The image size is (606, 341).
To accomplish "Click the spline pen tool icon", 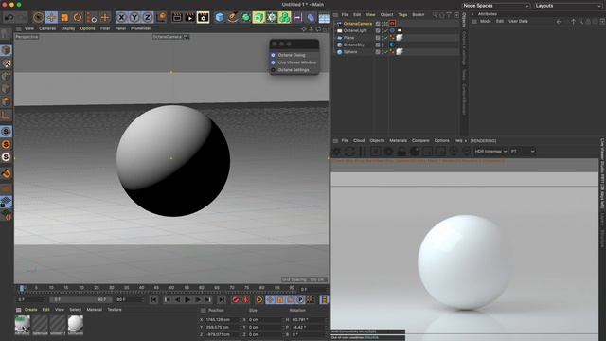I will pos(233,17).
